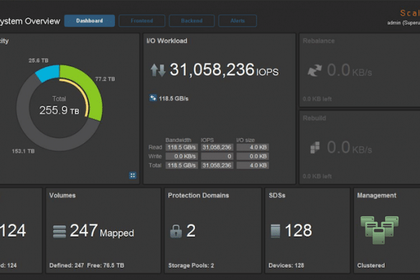The height and width of the screenshot is (280, 420).
Task: Click the blue segment of capacity donut
Action: pyautogui.click(x=48, y=73)
